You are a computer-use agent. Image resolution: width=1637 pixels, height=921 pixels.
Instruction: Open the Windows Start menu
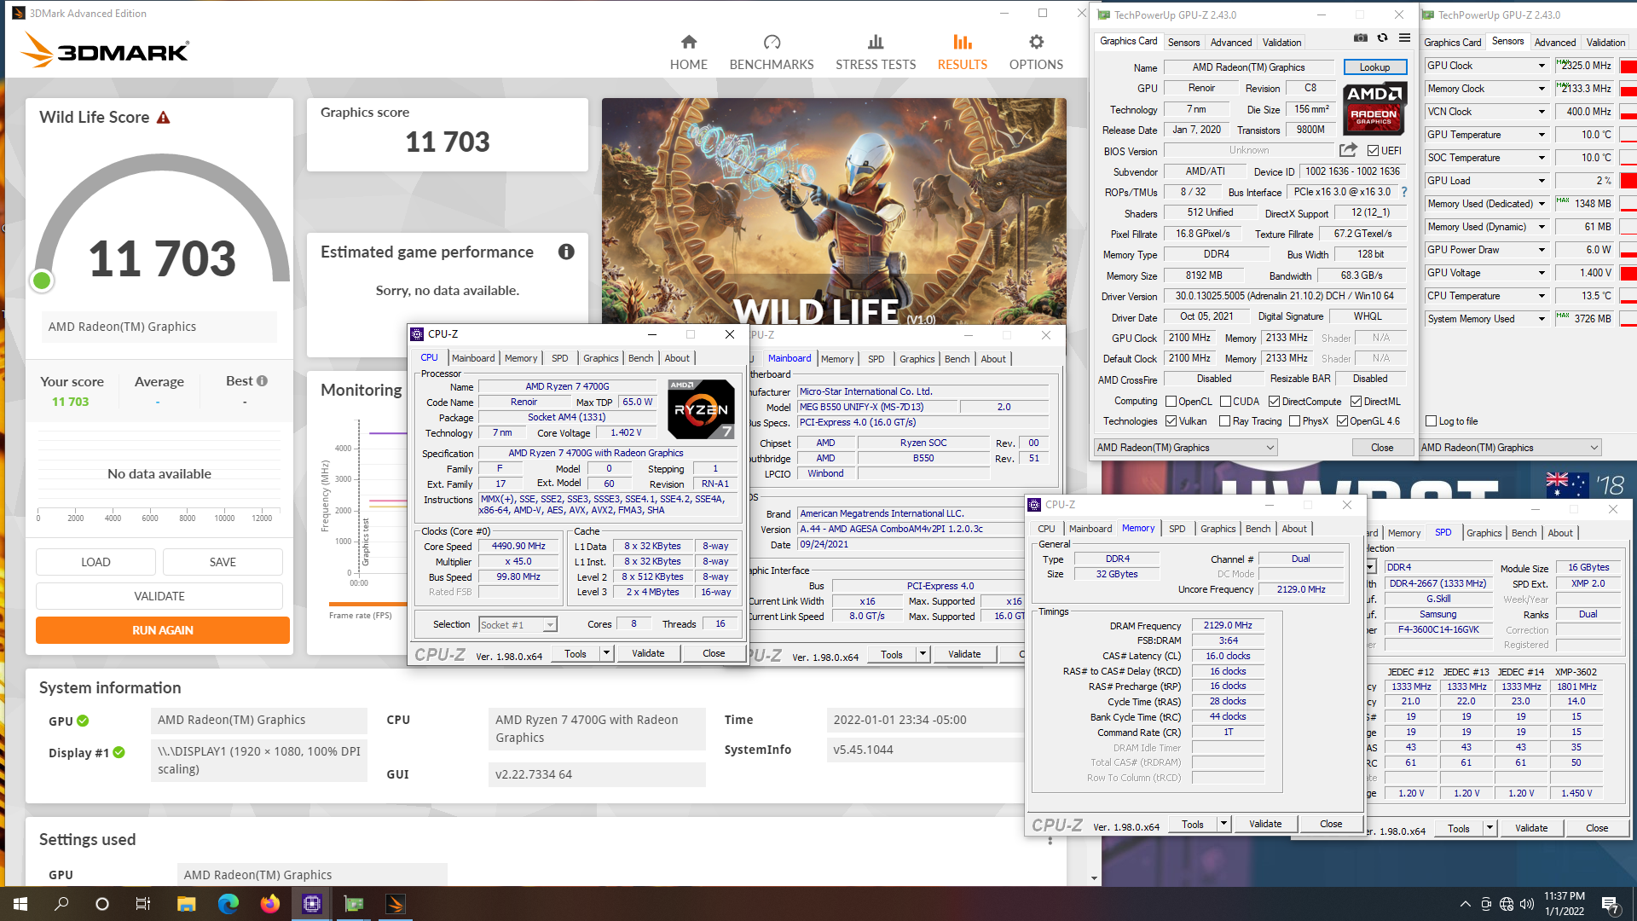click(20, 904)
